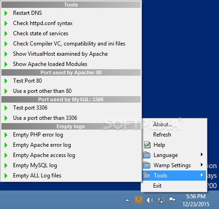The width and height of the screenshot is (219, 209).
Task: Click the highlighted Tools menu entry
Action: (174, 176)
